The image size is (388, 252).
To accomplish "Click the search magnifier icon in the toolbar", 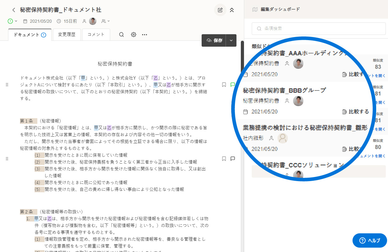I will 121,35.
